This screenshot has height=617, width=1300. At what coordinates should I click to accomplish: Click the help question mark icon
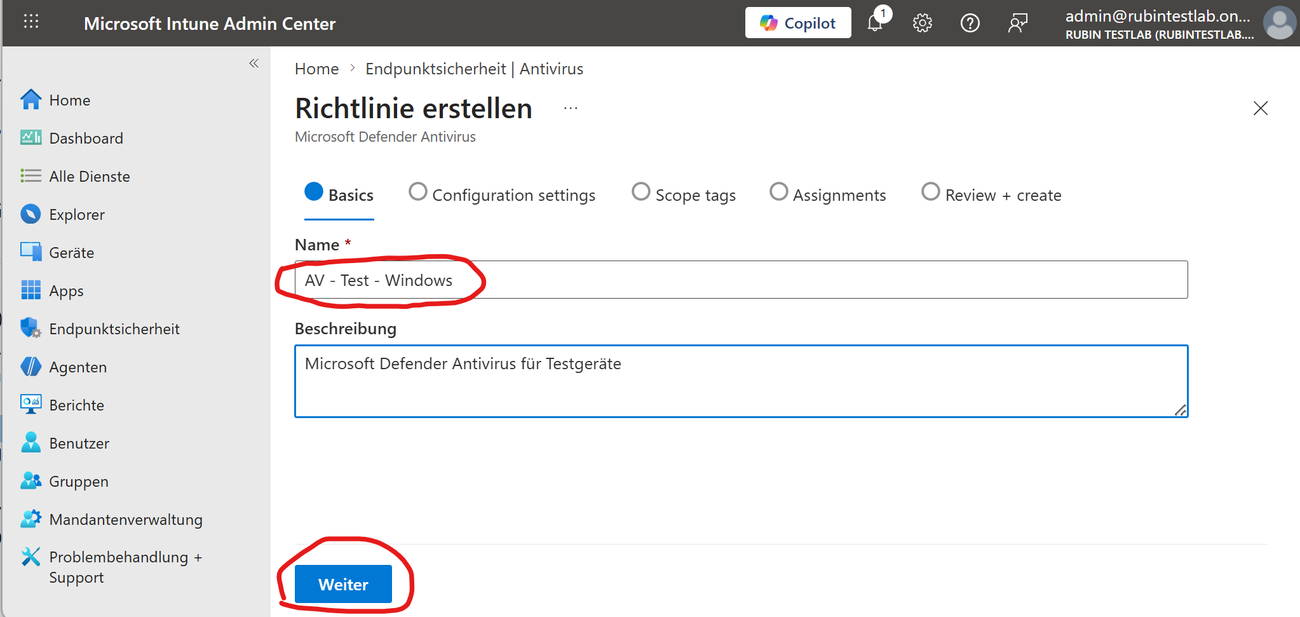tap(970, 24)
